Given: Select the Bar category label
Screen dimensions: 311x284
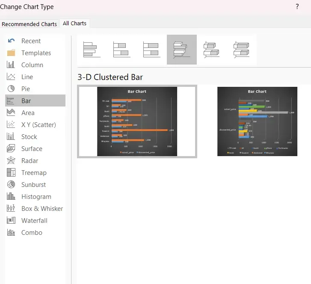Looking at the screenshot, I should coord(26,101).
